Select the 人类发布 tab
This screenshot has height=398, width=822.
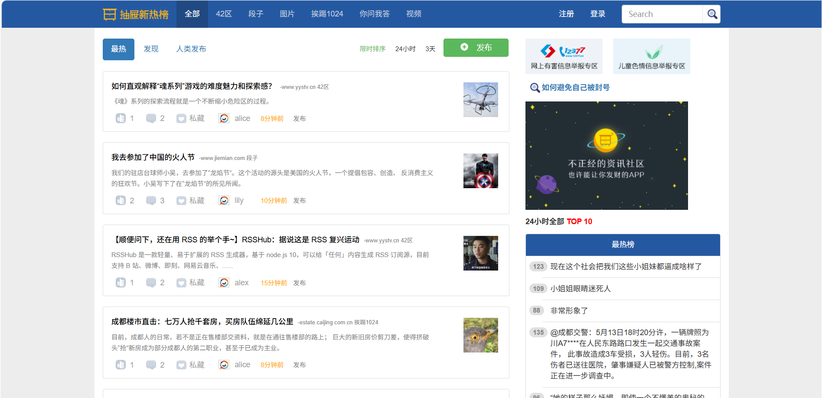point(191,49)
